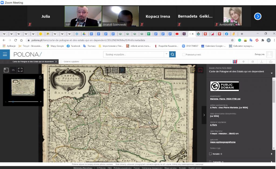Click the mapa ogólnogeograficzna genre link
This screenshot has width=276, height=169.
coord(223,142)
